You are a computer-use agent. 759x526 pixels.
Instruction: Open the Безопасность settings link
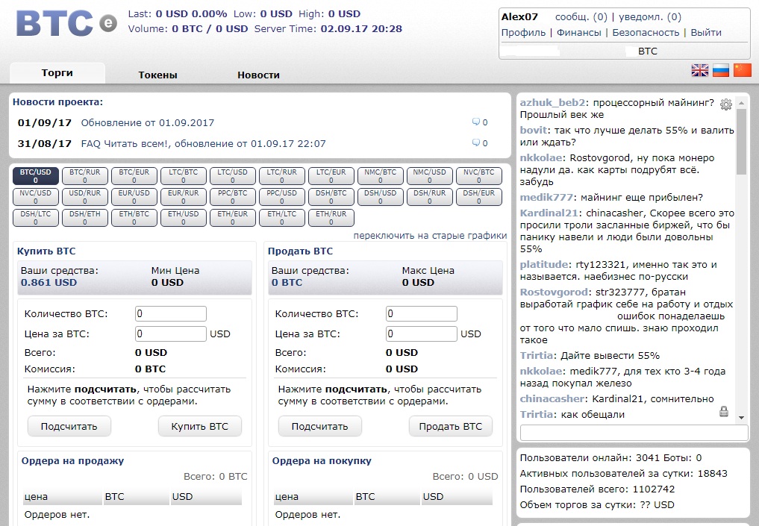[646, 32]
